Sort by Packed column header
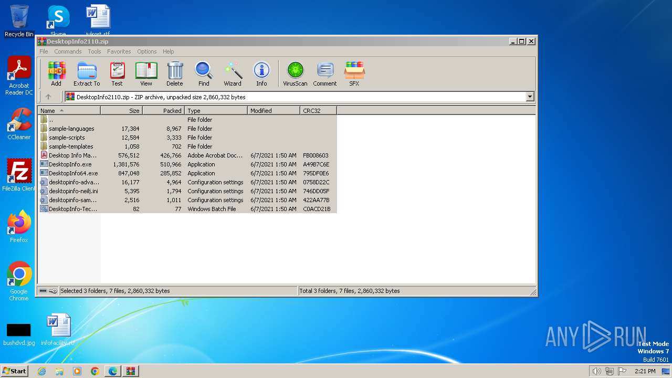The image size is (672, 378). pyautogui.click(x=163, y=111)
